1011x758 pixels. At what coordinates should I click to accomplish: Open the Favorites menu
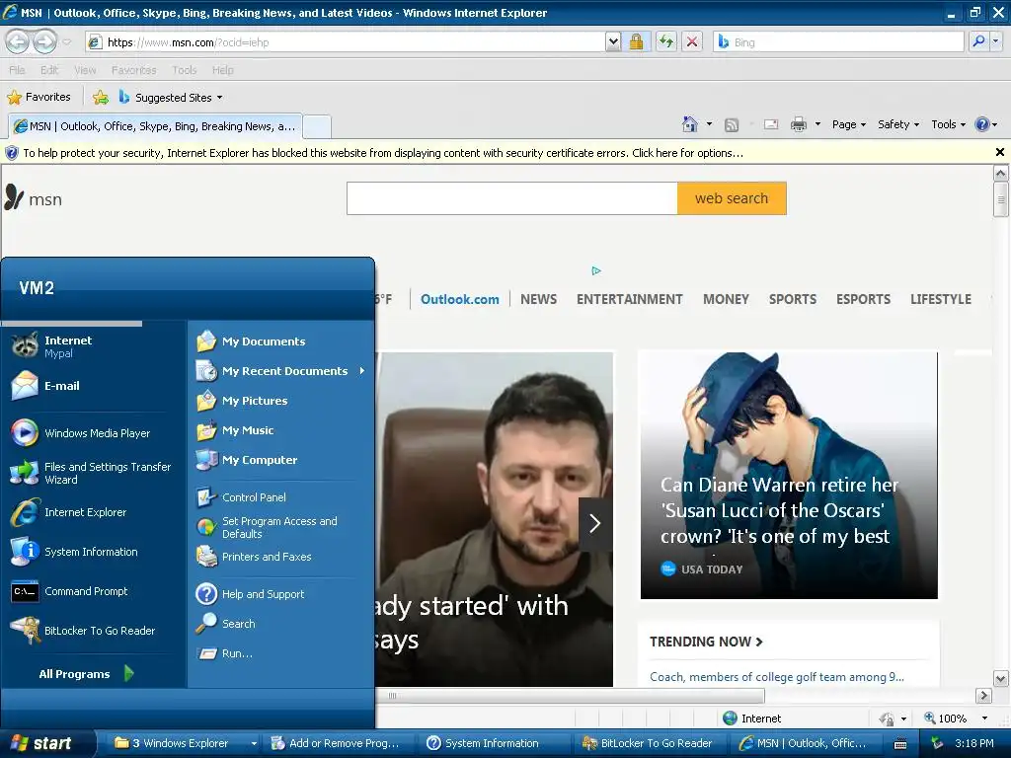click(x=133, y=70)
